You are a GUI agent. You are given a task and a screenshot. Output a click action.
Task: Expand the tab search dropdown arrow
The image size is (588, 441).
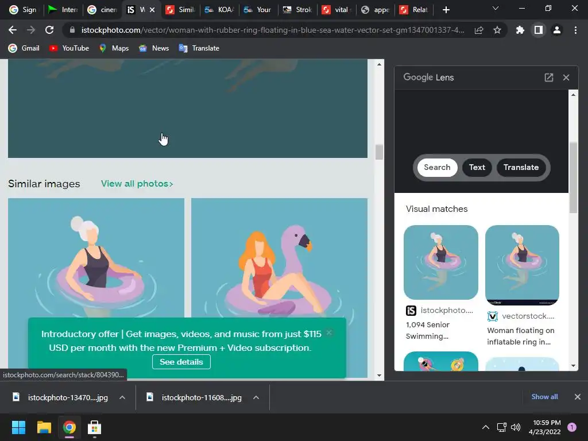(496, 8)
